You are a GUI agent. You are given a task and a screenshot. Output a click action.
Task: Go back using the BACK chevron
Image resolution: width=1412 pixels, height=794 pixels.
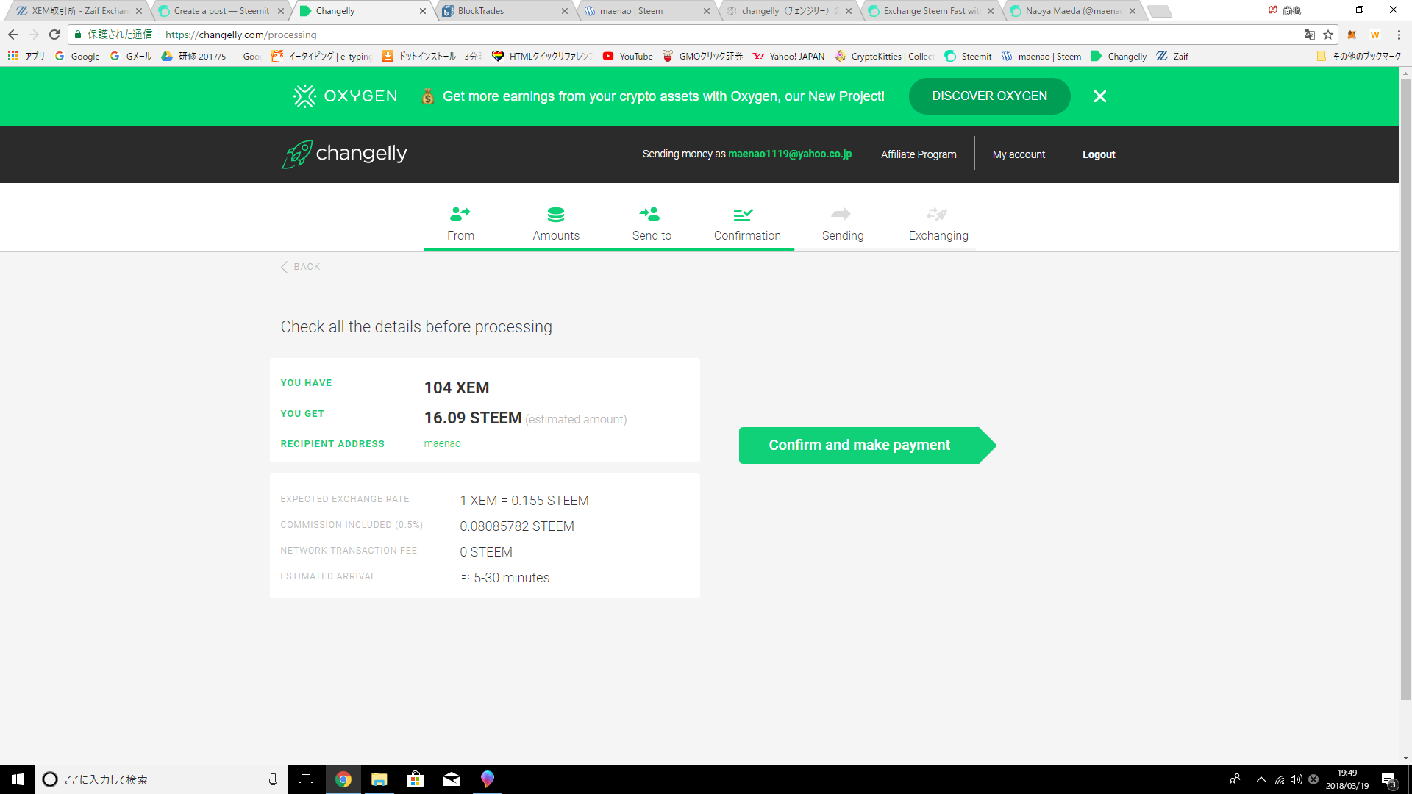click(285, 267)
